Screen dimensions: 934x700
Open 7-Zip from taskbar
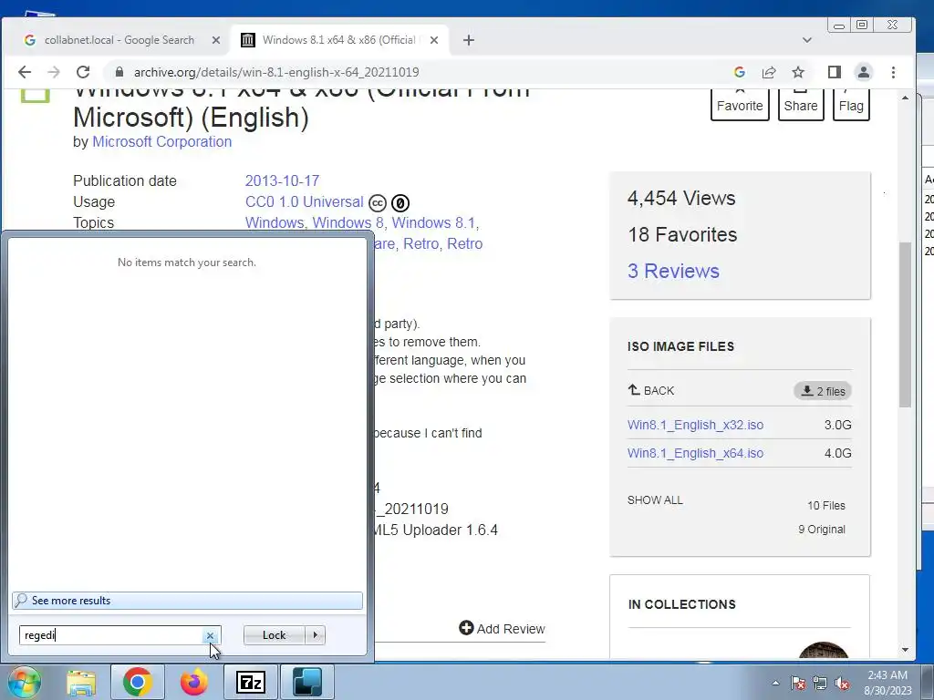[x=250, y=682]
